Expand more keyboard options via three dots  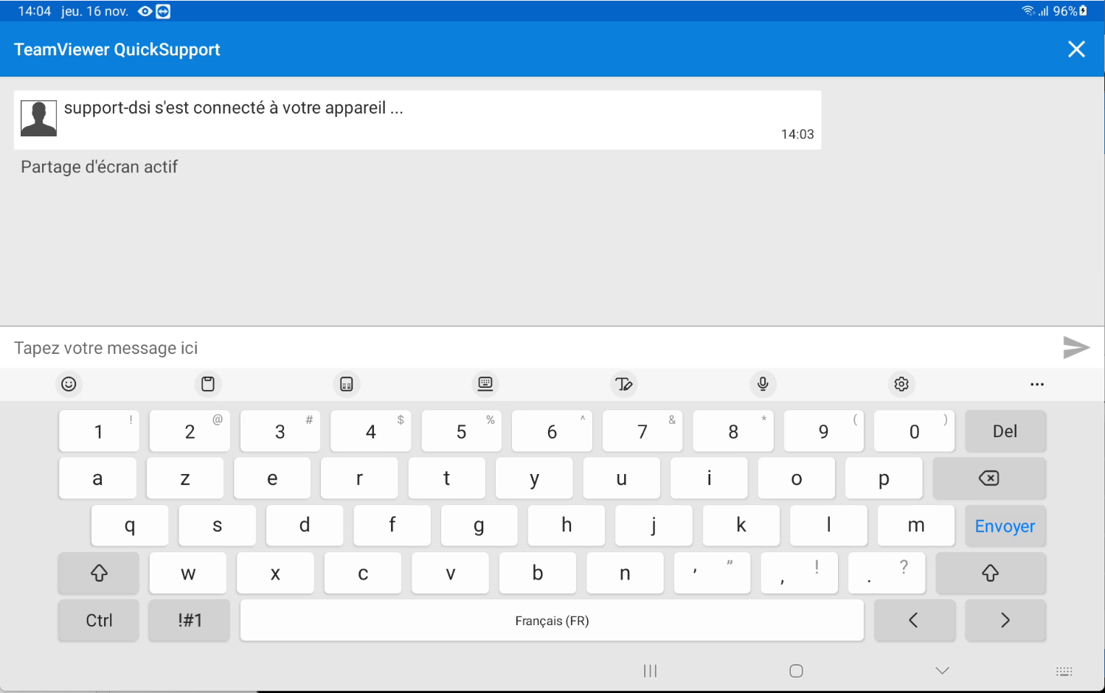(1036, 384)
